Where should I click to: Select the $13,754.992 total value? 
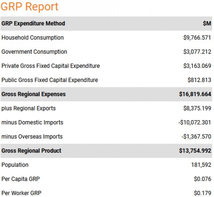click(195, 151)
